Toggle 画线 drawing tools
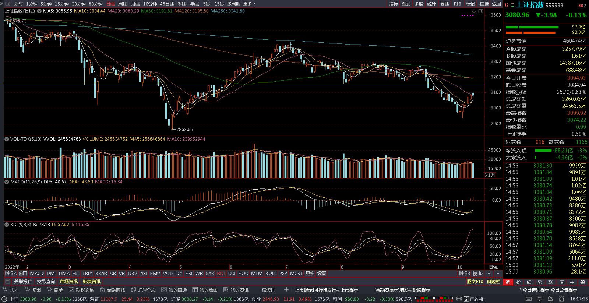Image resolution: width=589 pixels, height=303 pixels. click(445, 4)
